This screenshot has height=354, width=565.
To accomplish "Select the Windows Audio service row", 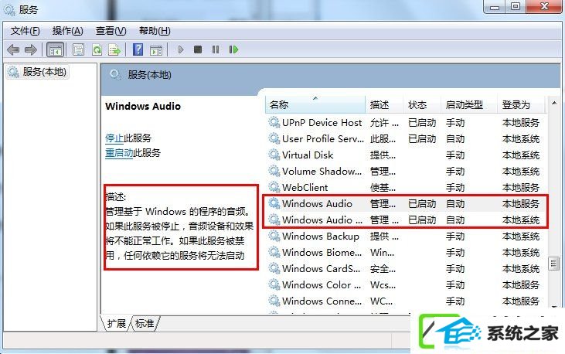I will tap(405, 204).
